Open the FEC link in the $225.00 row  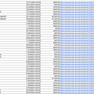click(77, 69)
